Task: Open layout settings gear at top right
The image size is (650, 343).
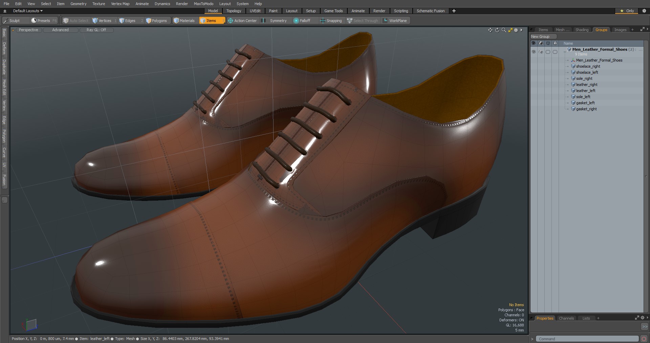Action: point(644,11)
